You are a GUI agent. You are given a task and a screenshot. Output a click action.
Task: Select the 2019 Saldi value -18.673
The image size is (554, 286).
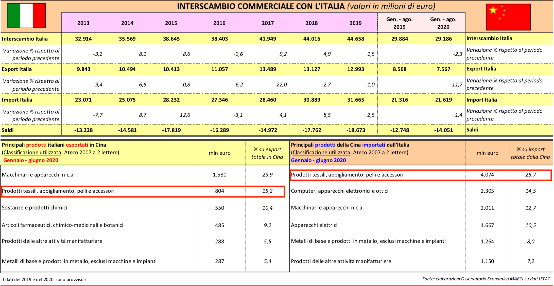356,130
